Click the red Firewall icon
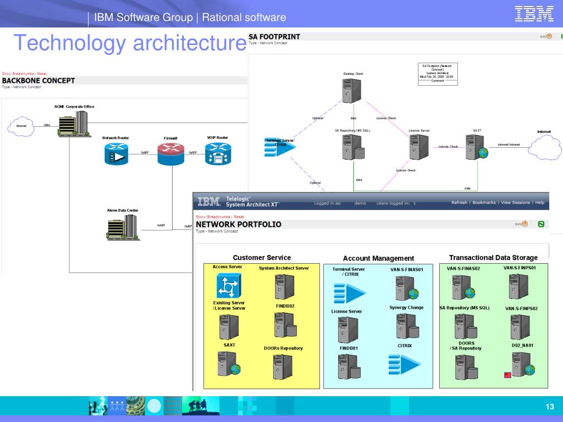This screenshot has width=563, height=422. coord(171,154)
